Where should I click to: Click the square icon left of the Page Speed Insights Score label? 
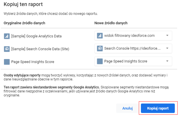7,62
